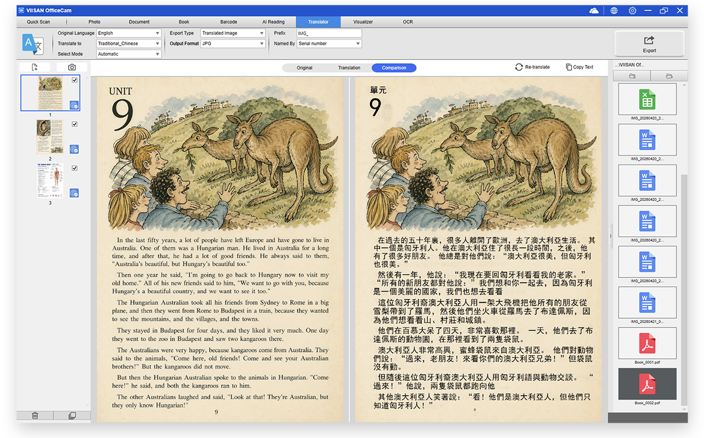Click the stacked pages icon beside trash

pos(72,415)
